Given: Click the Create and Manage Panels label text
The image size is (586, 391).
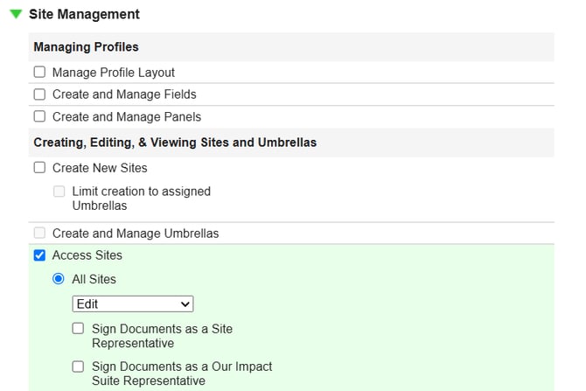Looking at the screenshot, I should pyautogui.click(x=127, y=117).
